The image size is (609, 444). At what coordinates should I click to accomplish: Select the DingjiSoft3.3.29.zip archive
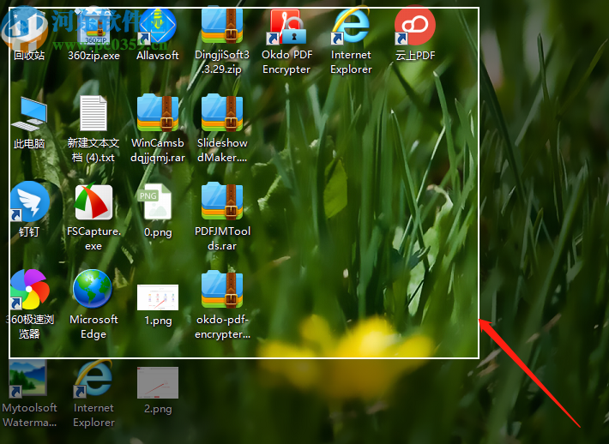pyautogui.click(x=222, y=41)
